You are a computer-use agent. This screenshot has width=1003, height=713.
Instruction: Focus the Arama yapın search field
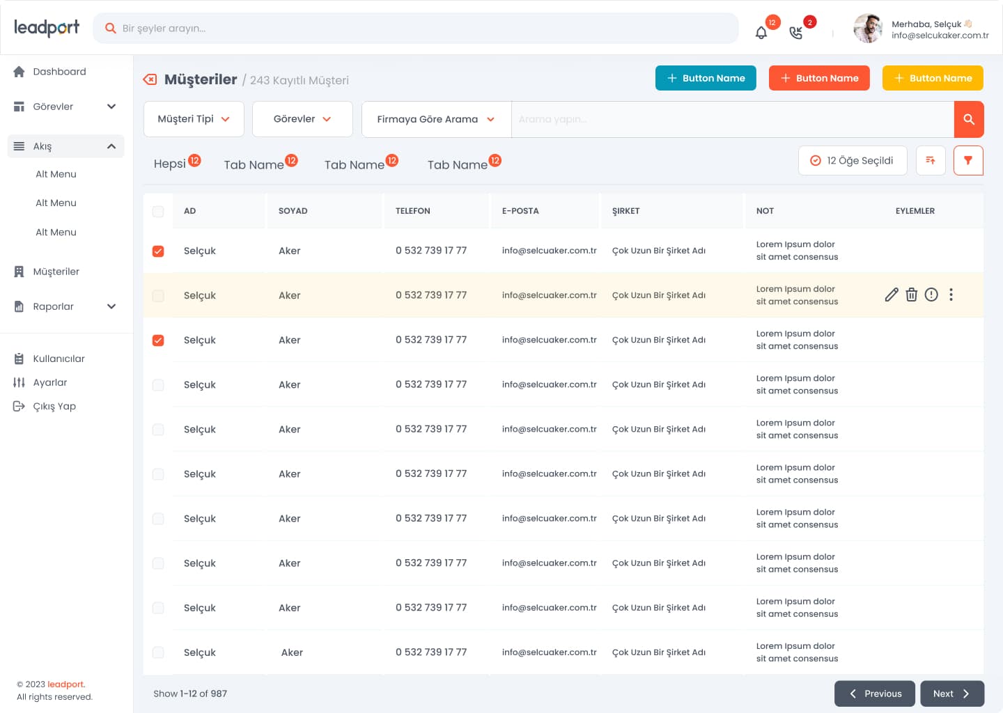coord(733,119)
